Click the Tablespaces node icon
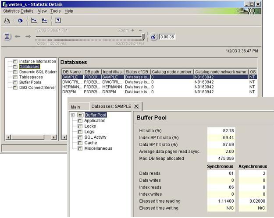274x218 pixels. [x=15, y=77]
